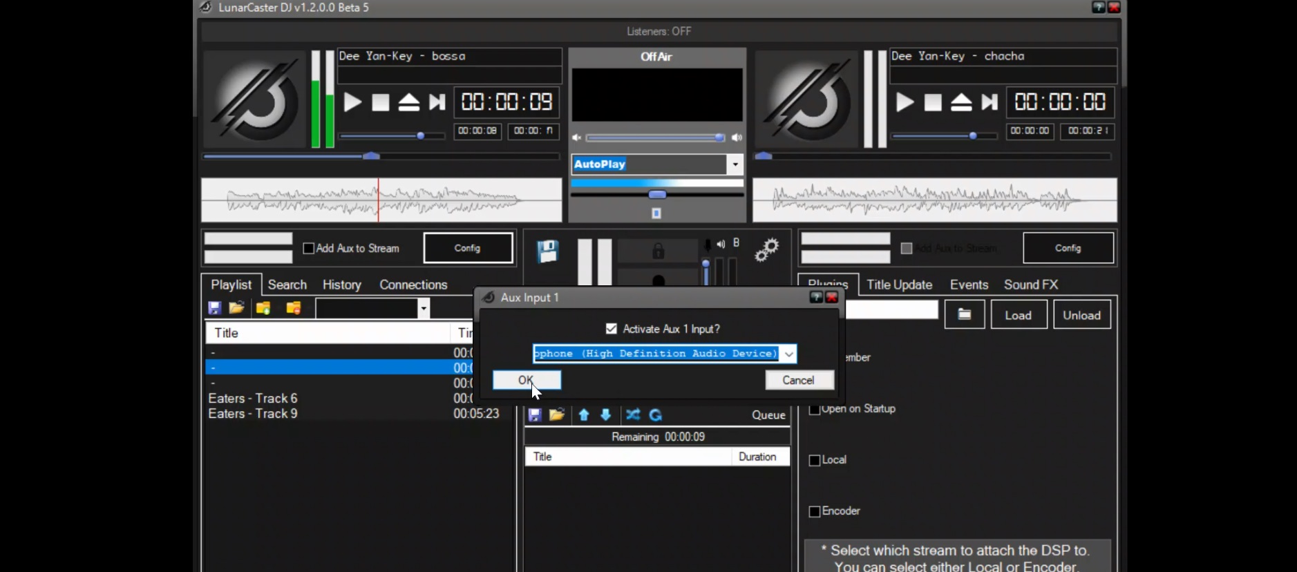
Task: Uncheck Activate Aux 1 Input
Action: pyautogui.click(x=612, y=329)
